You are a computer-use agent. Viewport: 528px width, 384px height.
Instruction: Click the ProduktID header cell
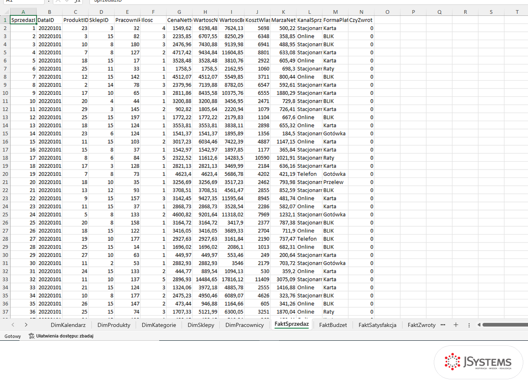tap(75, 20)
